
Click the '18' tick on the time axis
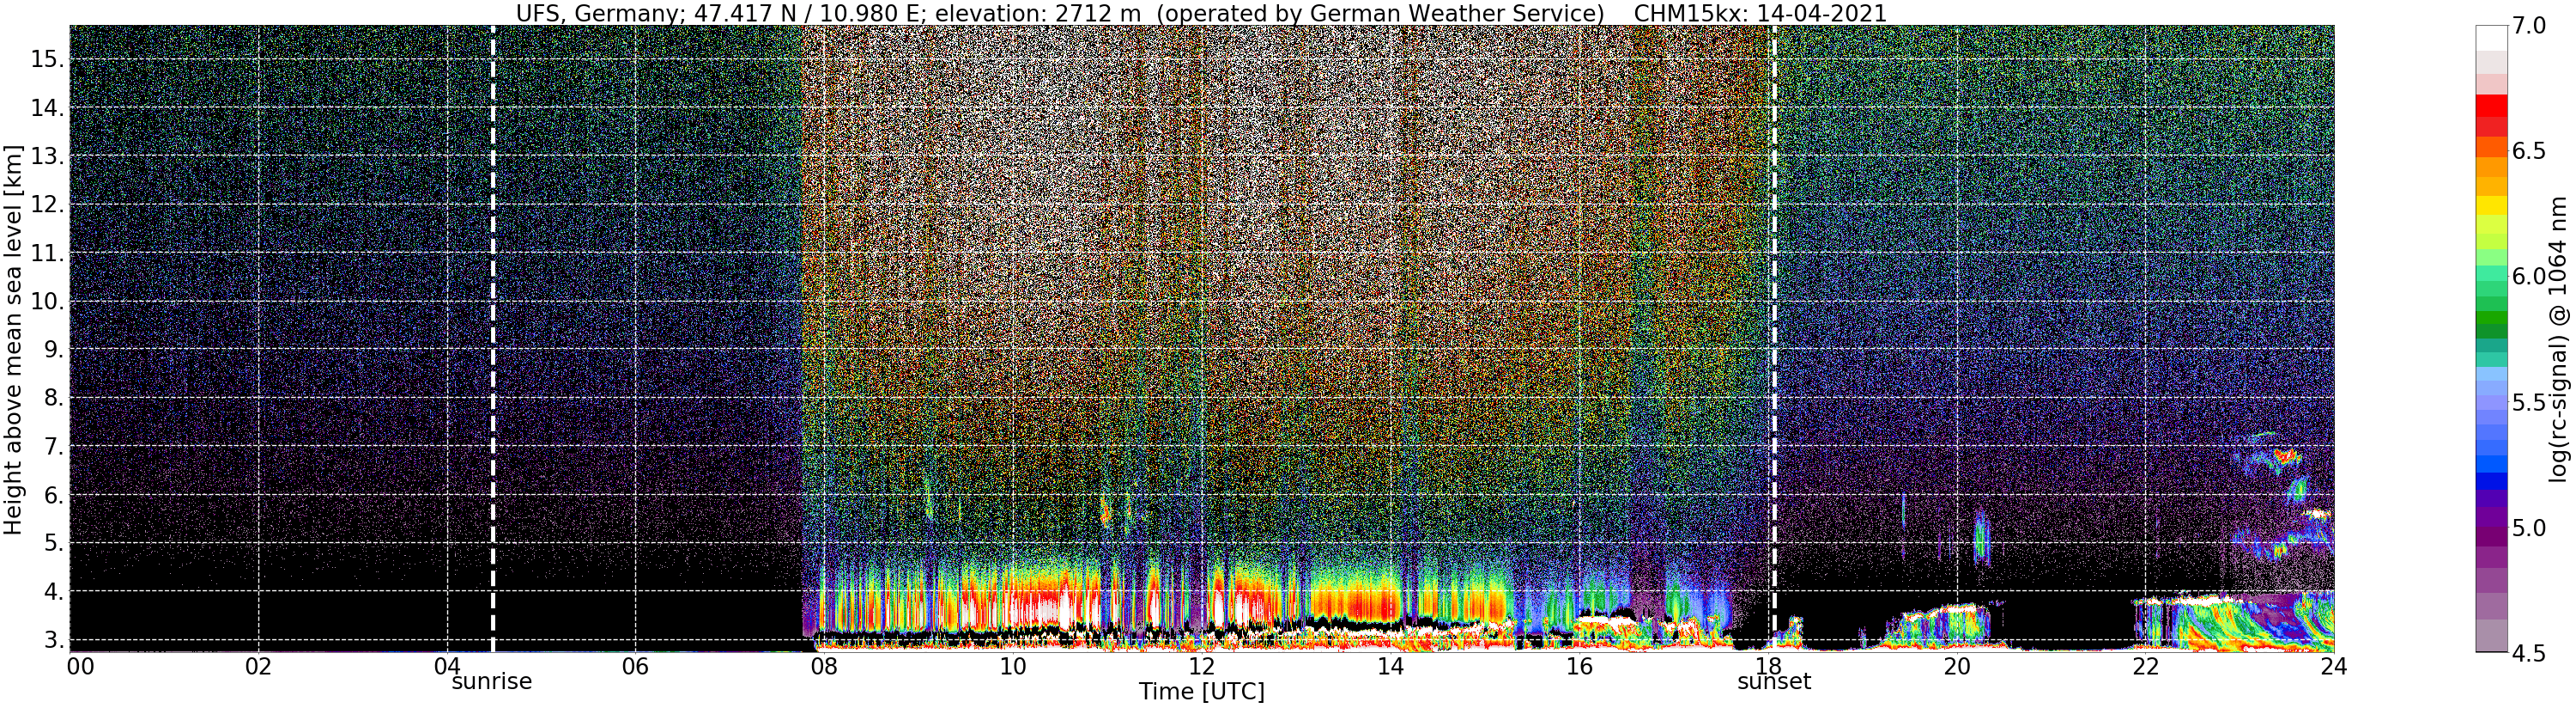[1767, 667]
